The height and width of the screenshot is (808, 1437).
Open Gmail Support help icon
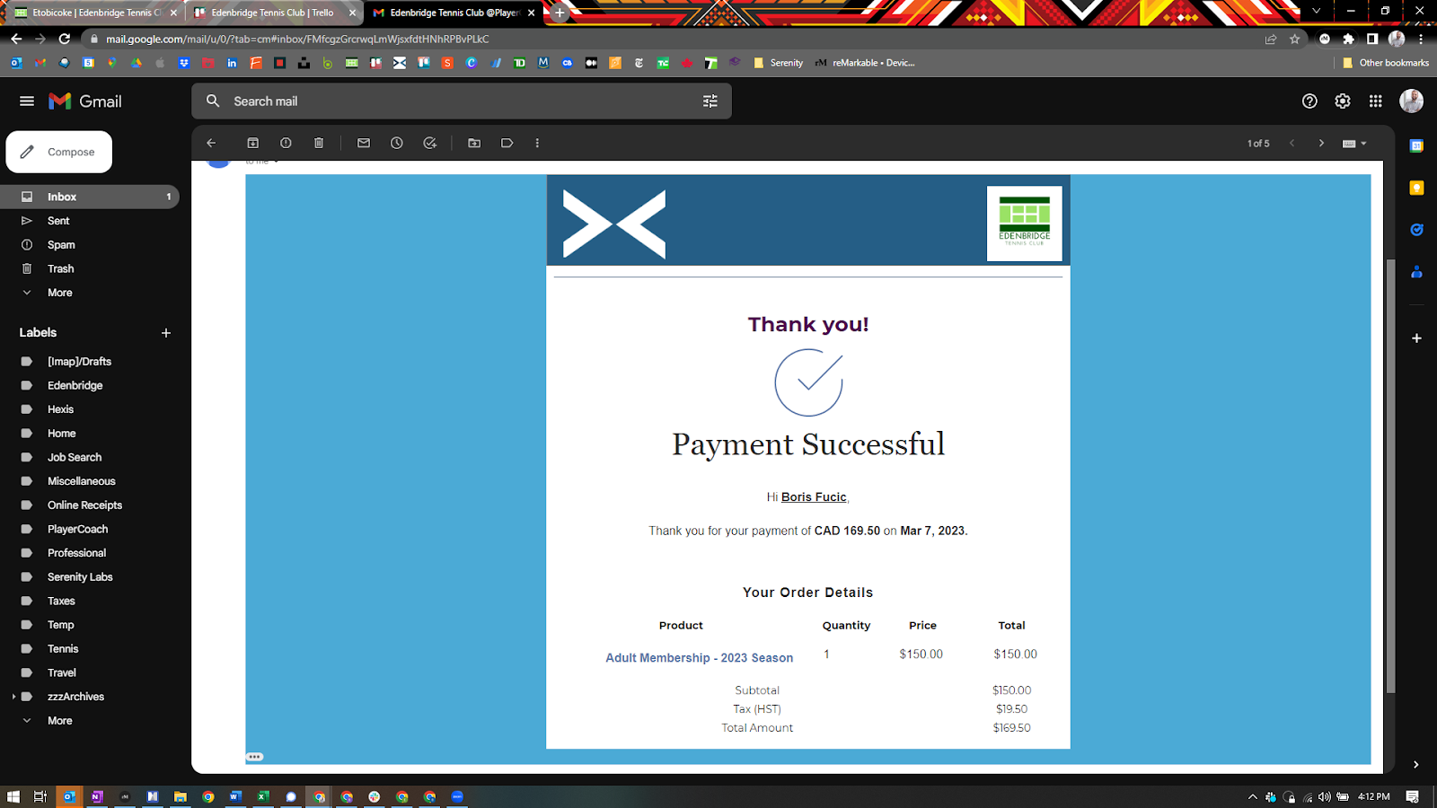click(1309, 101)
